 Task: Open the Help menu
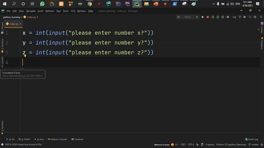pos(91,11)
